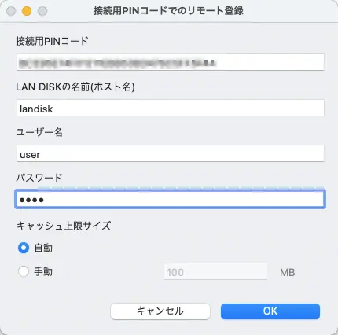
Task: Choose the 手動 cache size radio button
Action: (x=24, y=271)
